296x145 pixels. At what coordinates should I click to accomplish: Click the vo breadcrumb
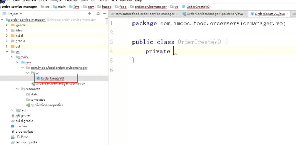[174, 7]
